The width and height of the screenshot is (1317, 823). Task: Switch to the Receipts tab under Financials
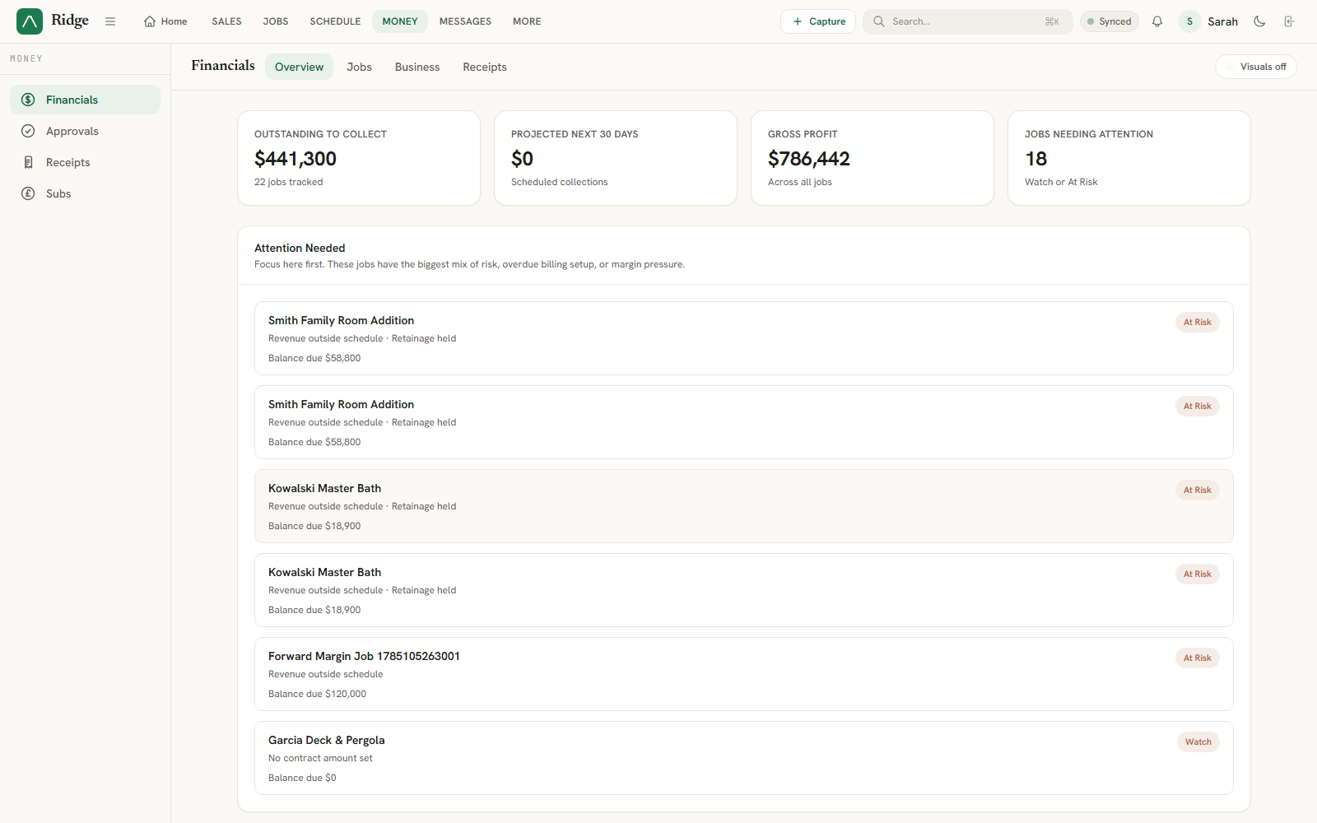pyautogui.click(x=485, y=67)
